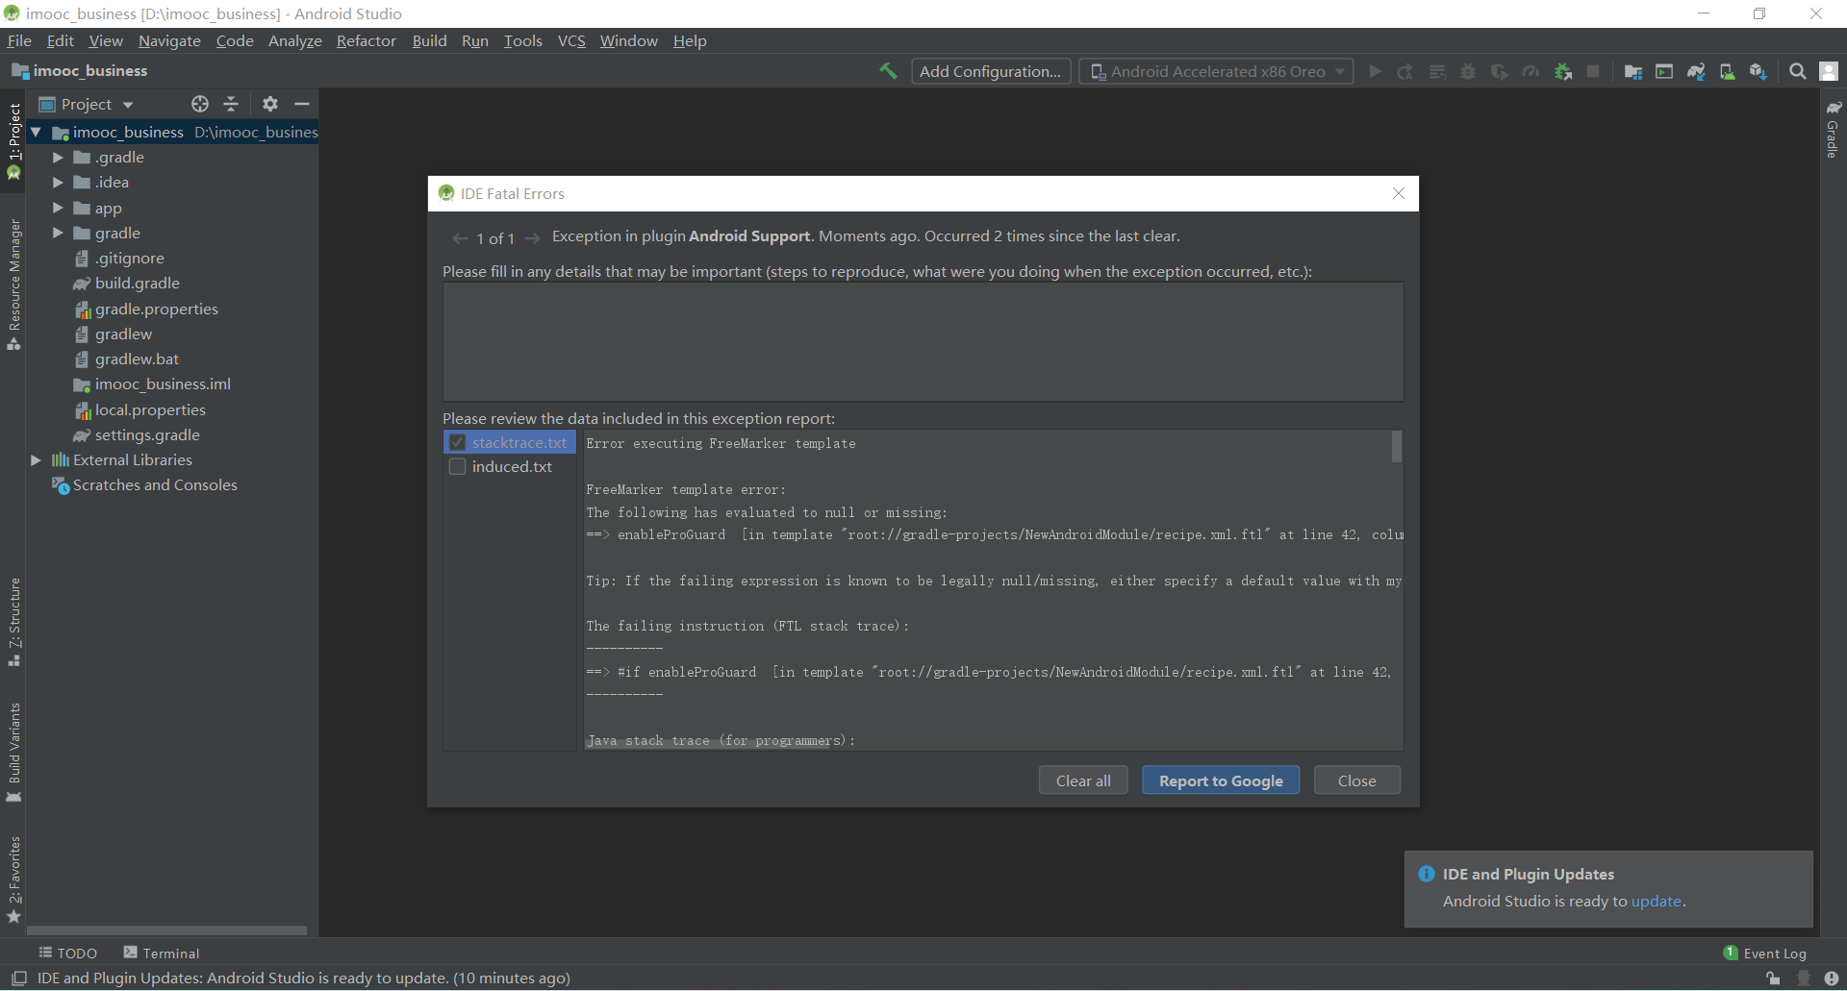Open the Project view type dropdown

pos(87,104)
